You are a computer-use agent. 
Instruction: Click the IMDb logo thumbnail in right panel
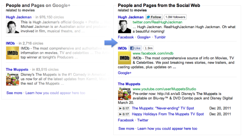pyautogui.click(x=124, y=58)
